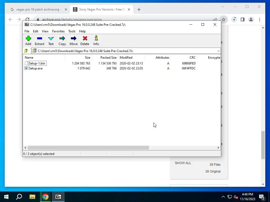Click CRC value 06F4FFDC

tap(189, 68)
